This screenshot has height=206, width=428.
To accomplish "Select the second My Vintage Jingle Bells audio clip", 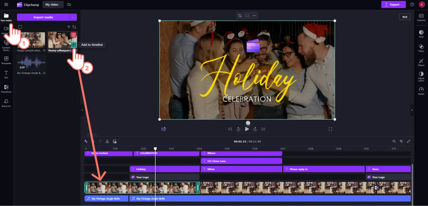I will pyautogui.click(x=270, y=199).
